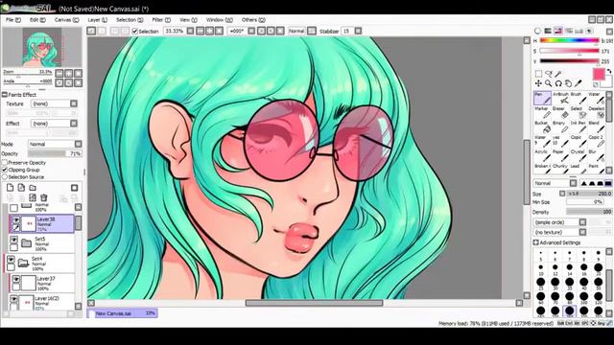614x345 pixels.
Task: Pick the Marker tool
Action: click(542, 112)
